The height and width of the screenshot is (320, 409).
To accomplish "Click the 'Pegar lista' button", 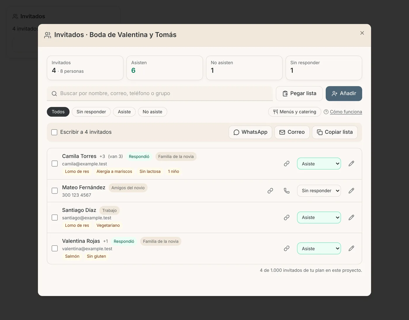I will 299,94.
